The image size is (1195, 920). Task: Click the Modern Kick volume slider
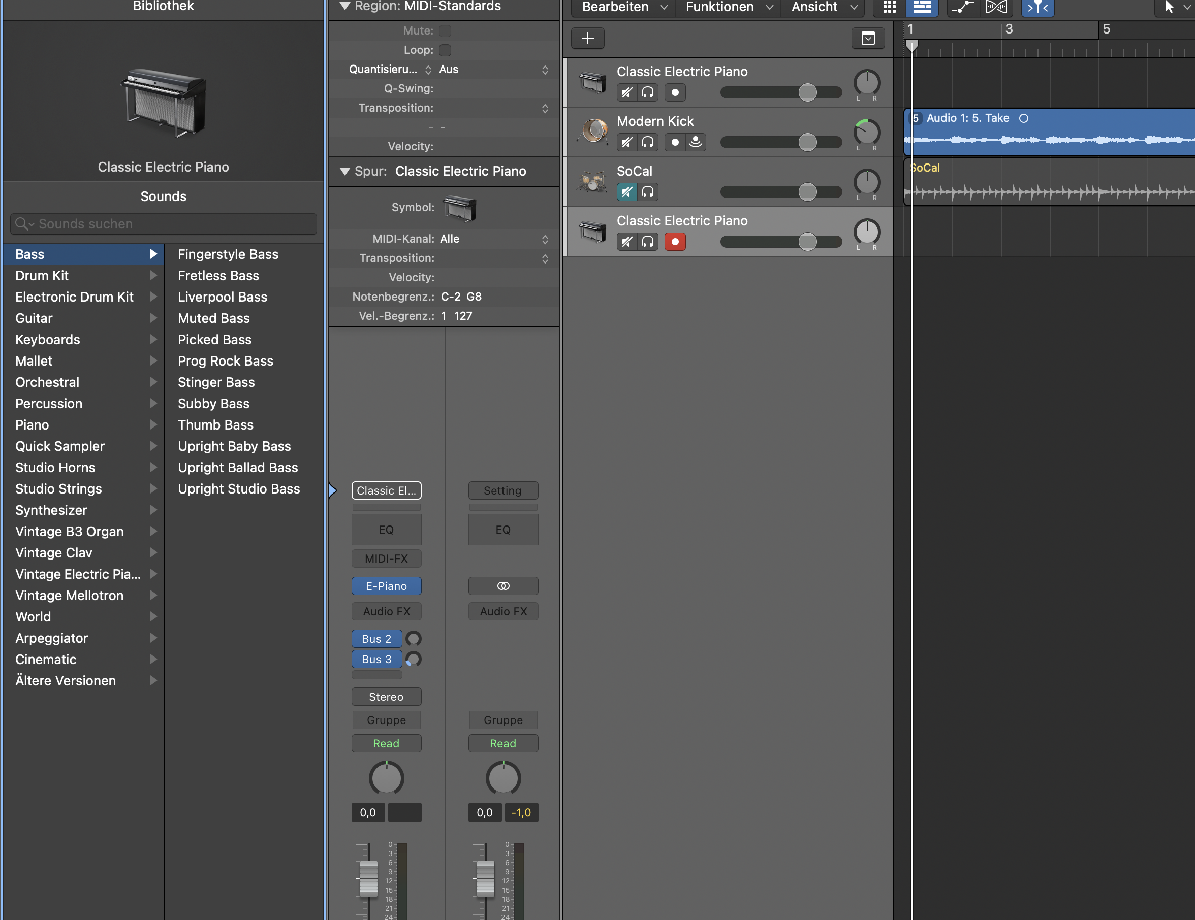coord(807,142)
